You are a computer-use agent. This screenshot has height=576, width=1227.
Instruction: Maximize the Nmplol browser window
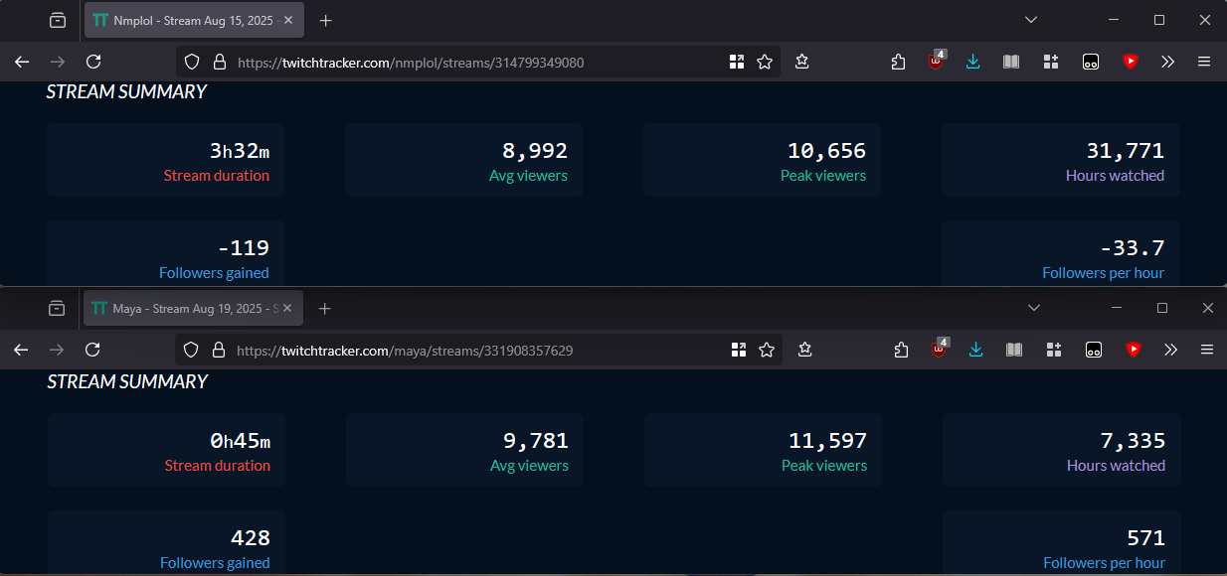pyautogui.click(x=1159, y=20)
